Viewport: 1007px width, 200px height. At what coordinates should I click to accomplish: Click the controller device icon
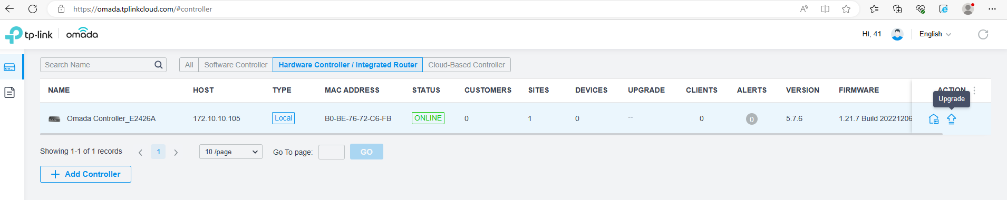coord(54,119)
